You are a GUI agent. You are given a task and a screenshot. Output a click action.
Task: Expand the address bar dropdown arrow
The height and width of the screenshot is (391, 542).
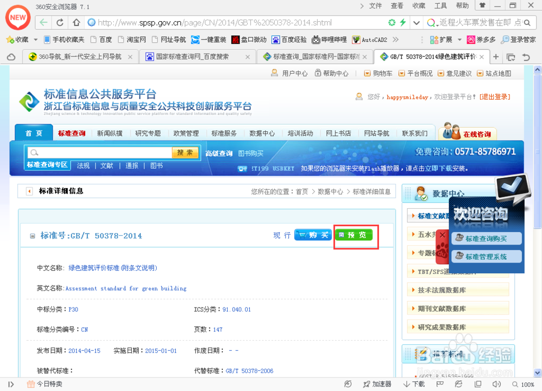click(416, 23)
